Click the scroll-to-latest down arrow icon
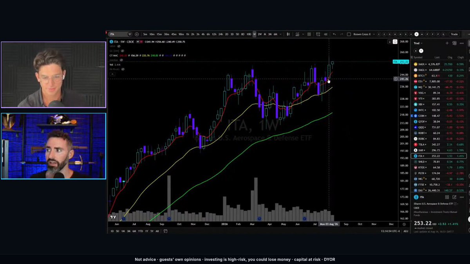 tap(390, 41)
